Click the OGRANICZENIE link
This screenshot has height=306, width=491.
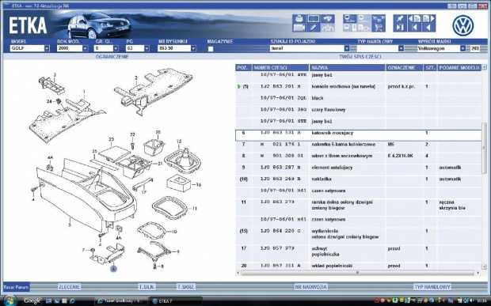pyautogui.click(x=112, y=57)
